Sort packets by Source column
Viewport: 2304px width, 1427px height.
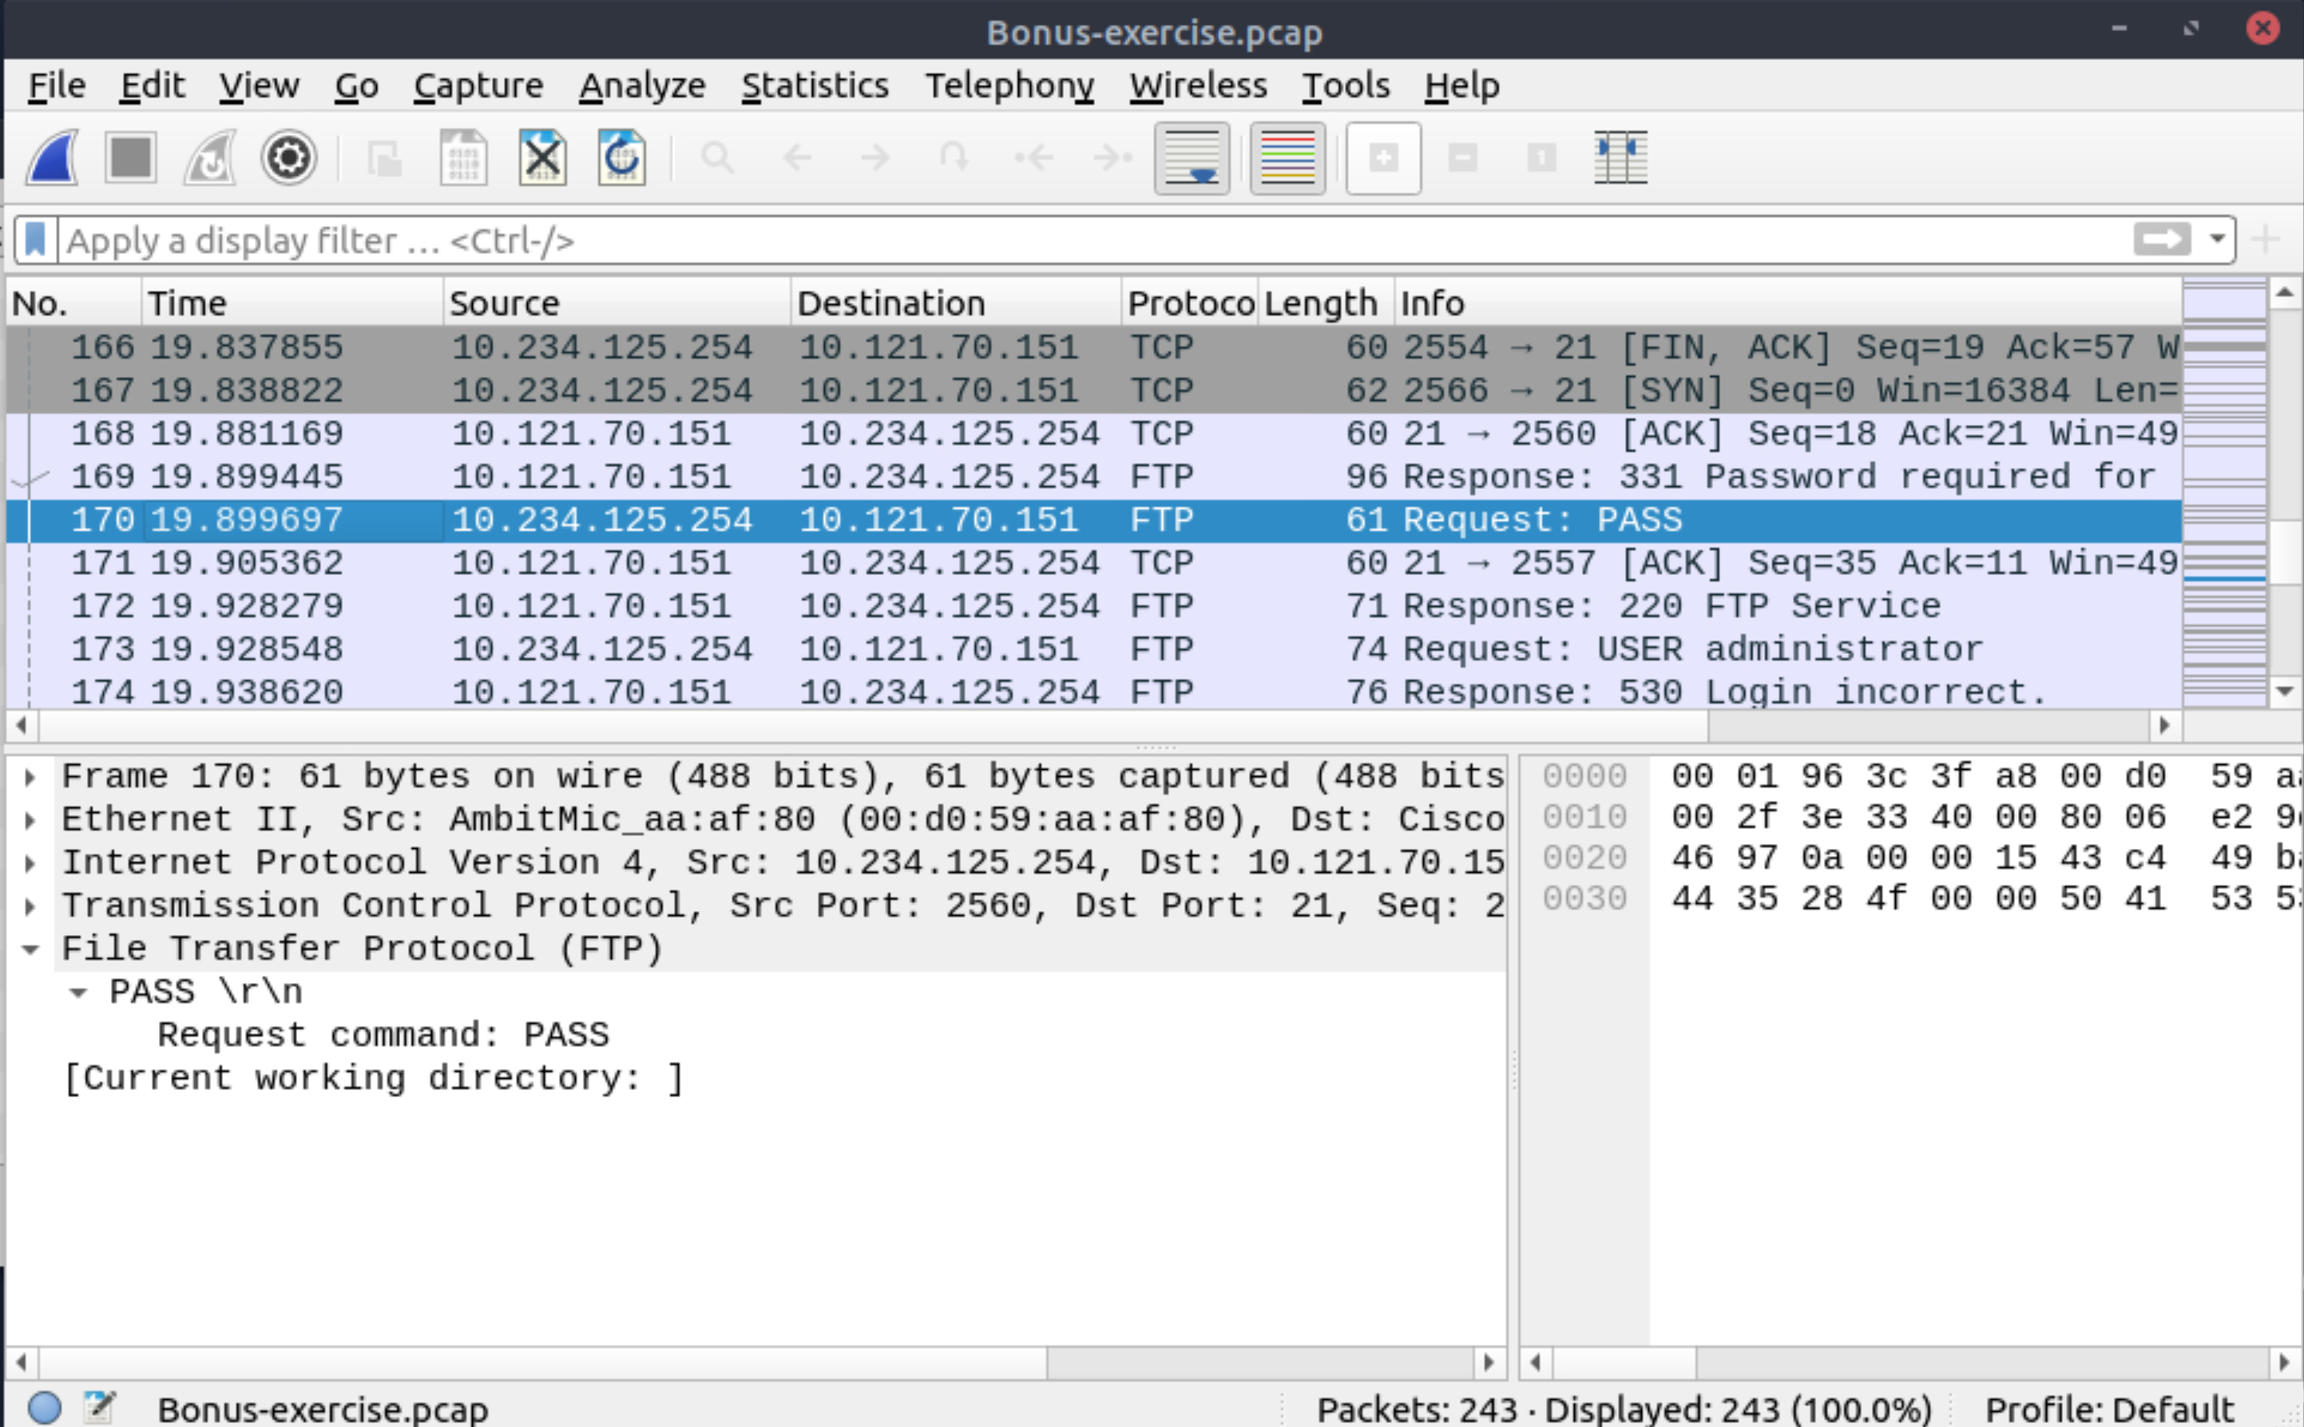[617, 303]
